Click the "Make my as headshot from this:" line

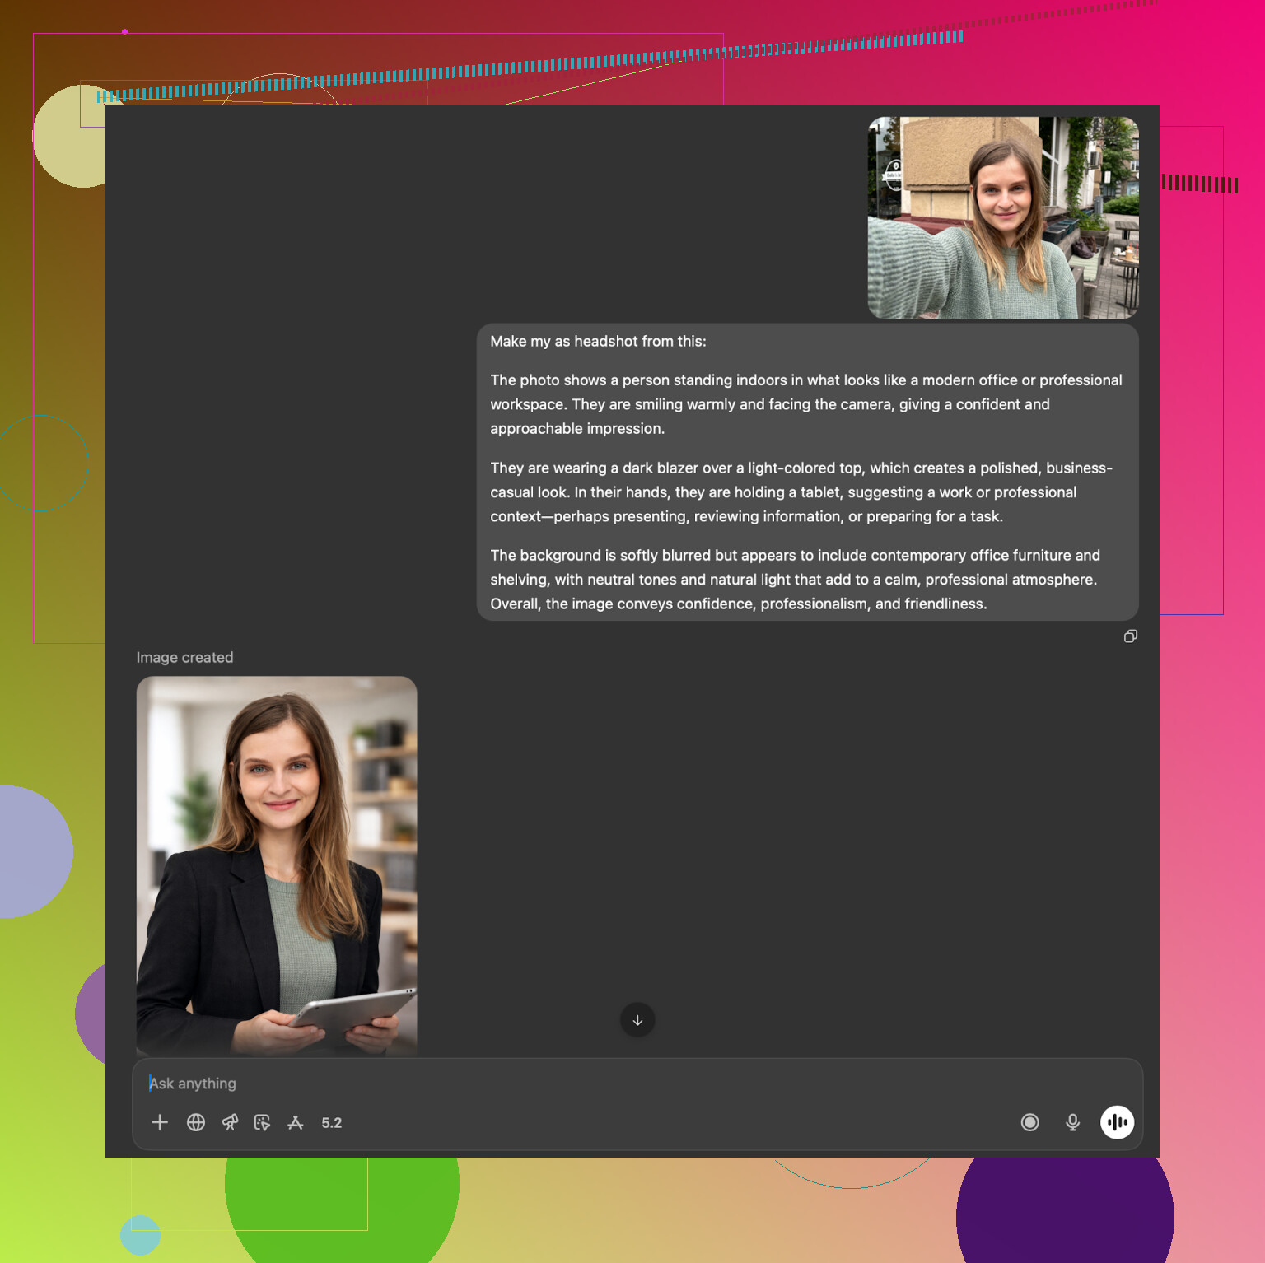[x=598, y=342]
